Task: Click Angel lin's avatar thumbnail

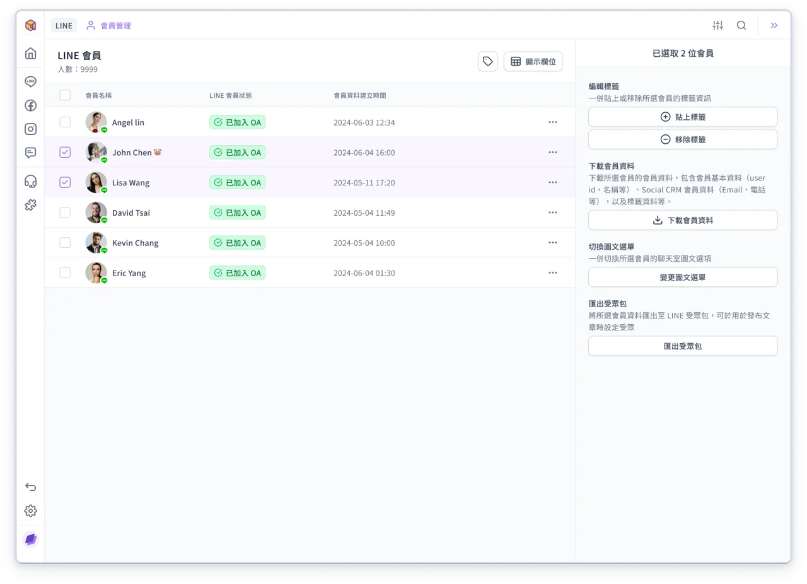Action: click(96, 122)
